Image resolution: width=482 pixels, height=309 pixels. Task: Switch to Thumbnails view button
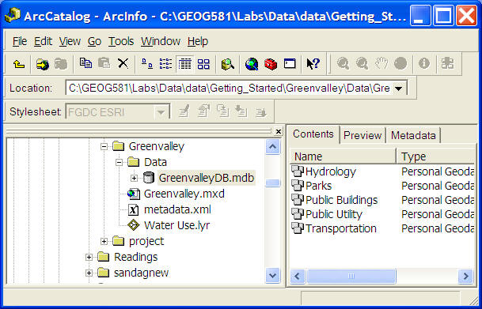coord(203,64)
